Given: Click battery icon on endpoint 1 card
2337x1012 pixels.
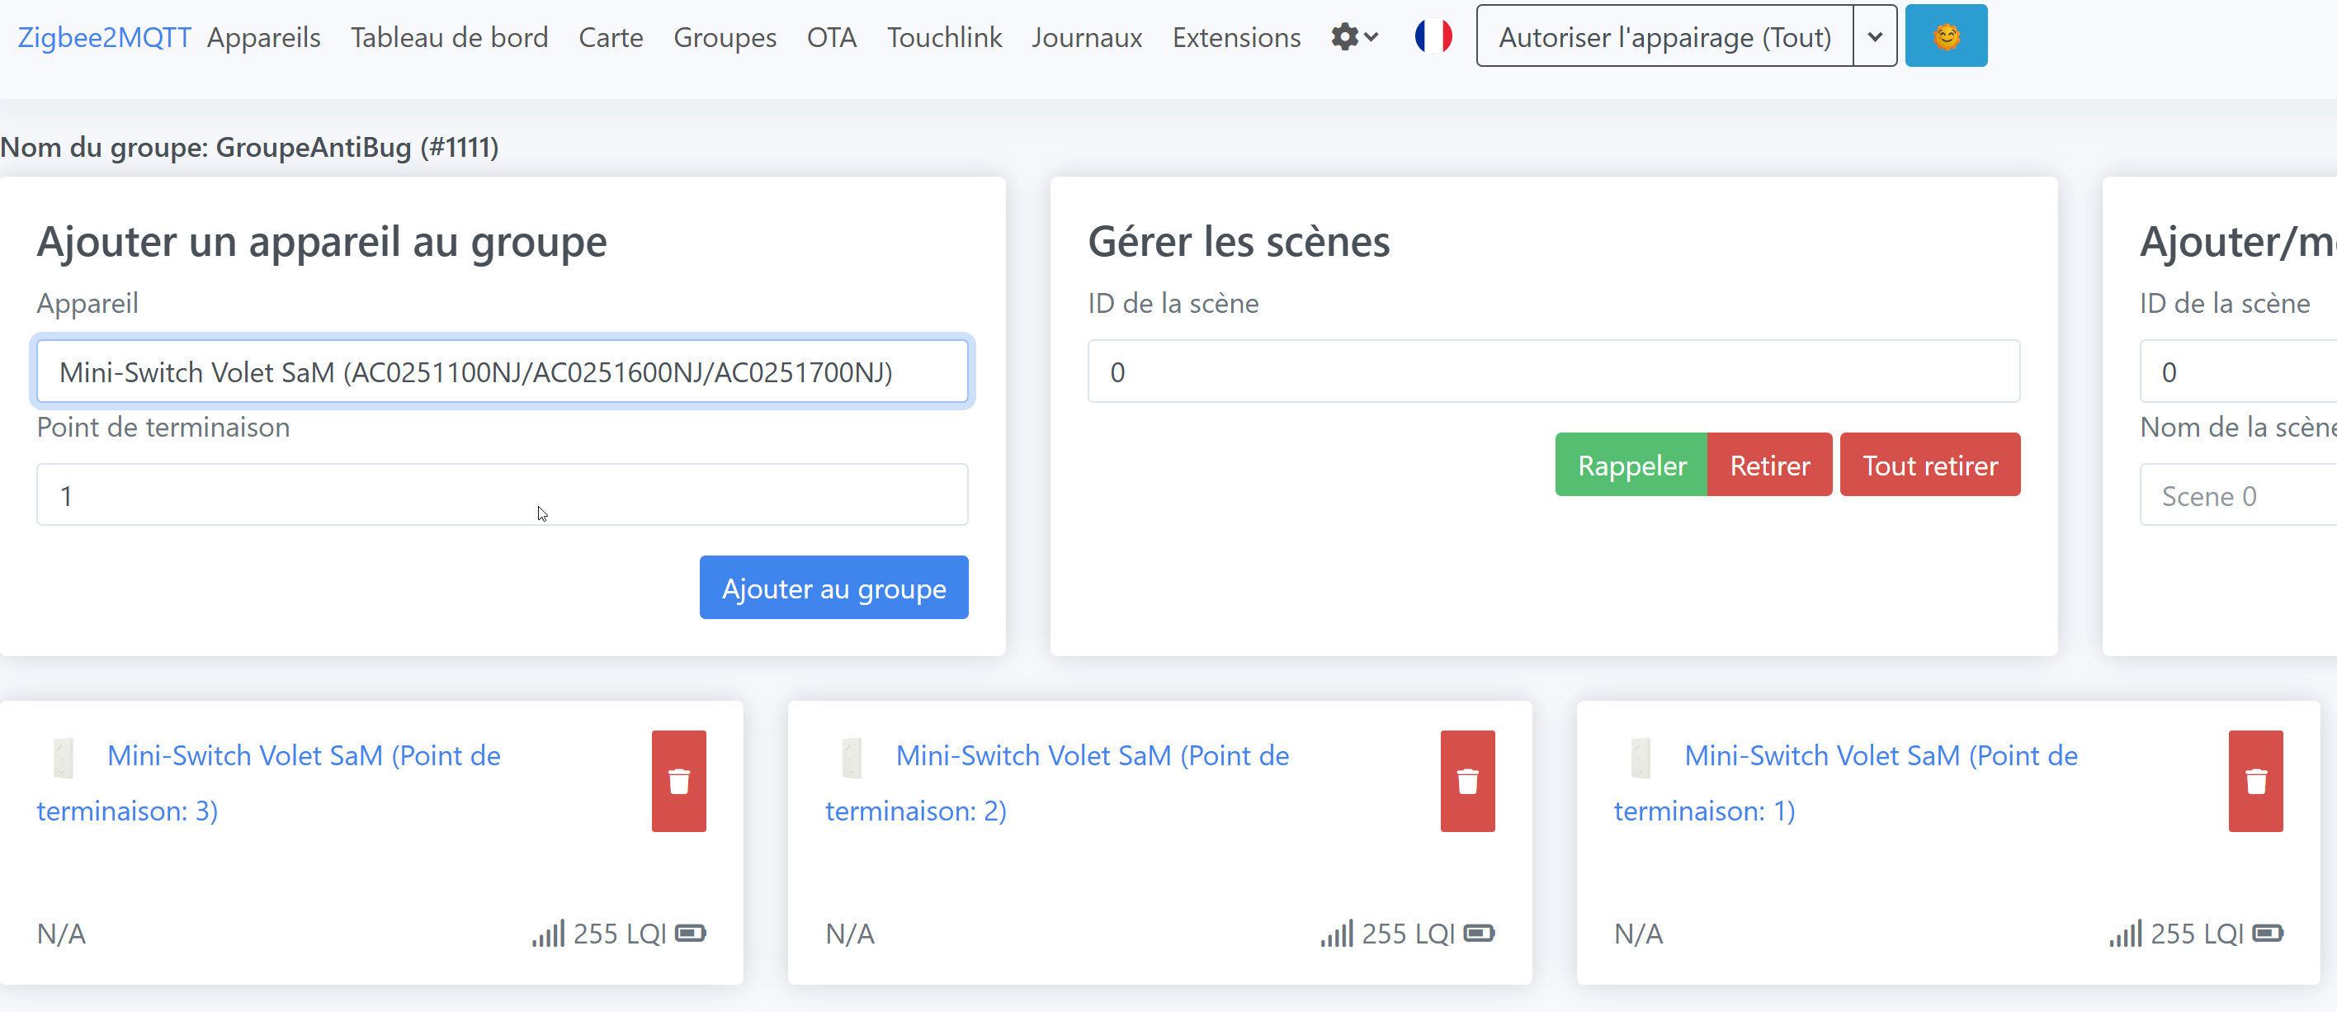Looking at the screenshot, I should click(x=2268, y=934).
